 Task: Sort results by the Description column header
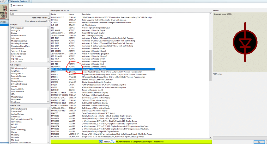[118, 14]
